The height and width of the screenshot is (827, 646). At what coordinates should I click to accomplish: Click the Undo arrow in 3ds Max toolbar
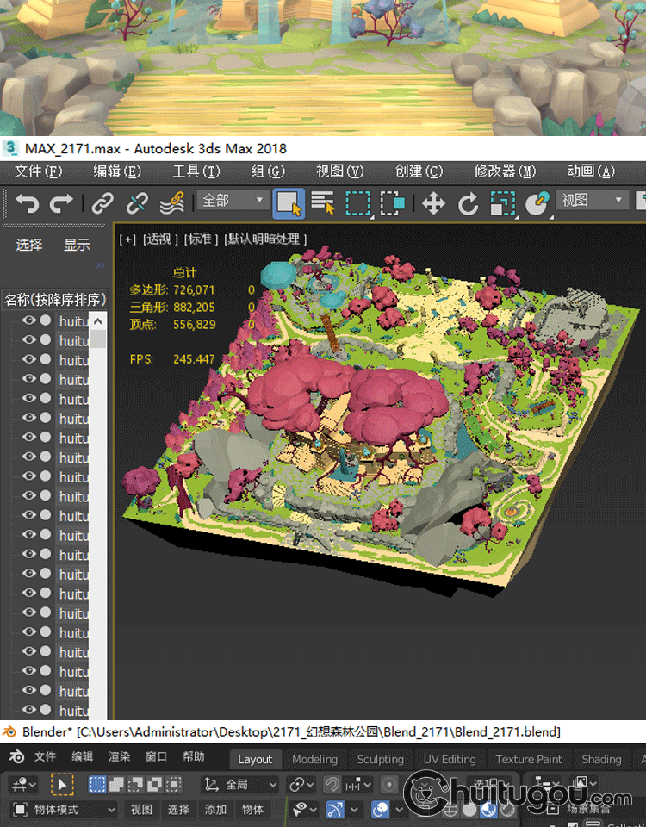point(28,204)
